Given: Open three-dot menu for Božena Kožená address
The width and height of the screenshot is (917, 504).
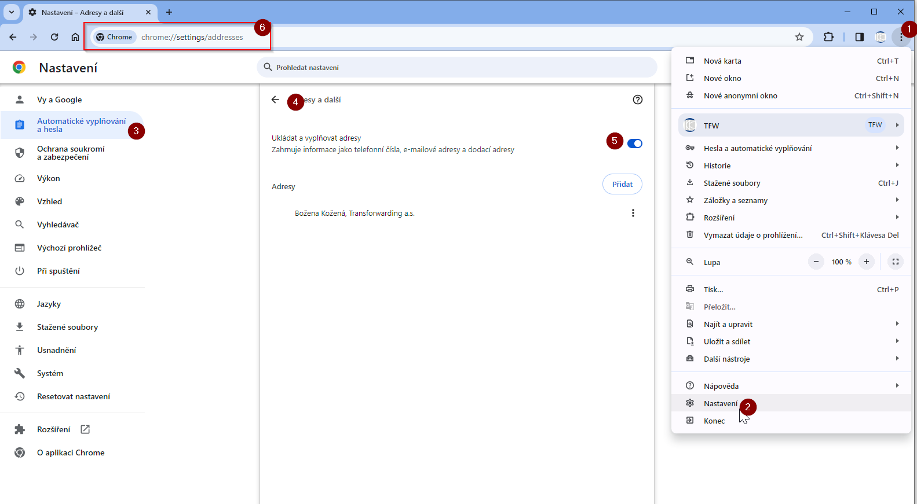Looking at the screenshot, I should click(x=633, y=213).
